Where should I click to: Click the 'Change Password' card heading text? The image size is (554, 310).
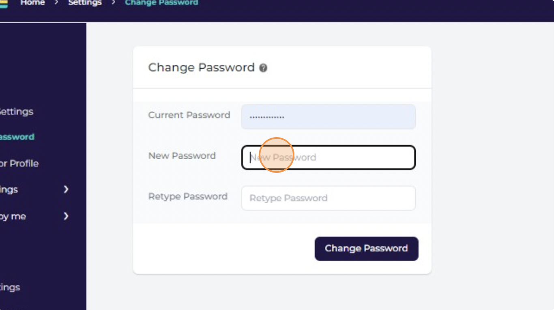[x=202, y=67]
